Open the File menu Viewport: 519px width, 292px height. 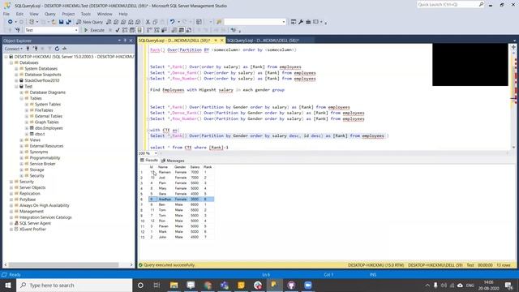pos(6,14)
